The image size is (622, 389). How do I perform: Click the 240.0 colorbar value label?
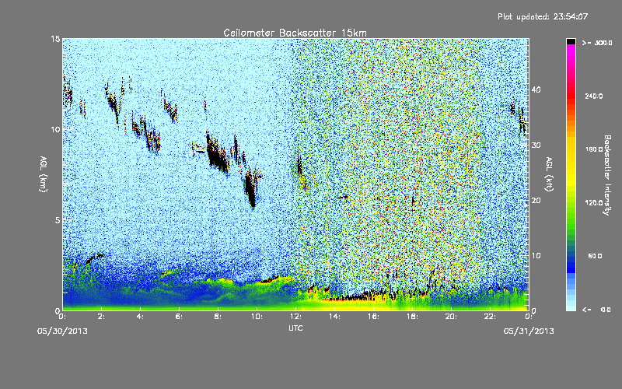coord(594,96)
